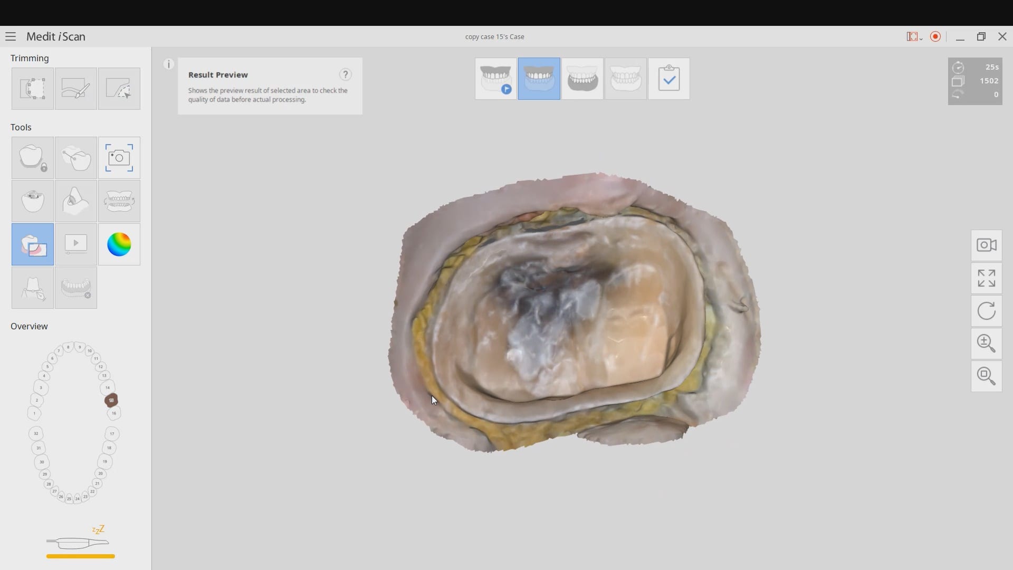Close the Medit iScan window

click(1002, 36)
